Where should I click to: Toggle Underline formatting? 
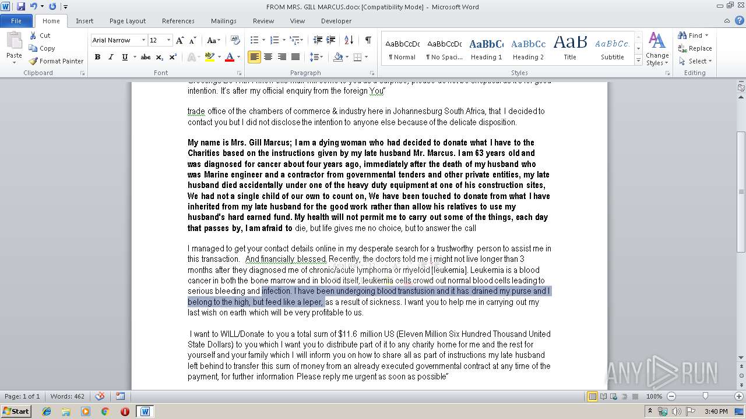125,57
